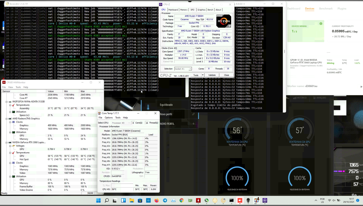Screen dimensions: 363x206
Task: Click the NOVO PERFIL button
Action: click(167, 124)
